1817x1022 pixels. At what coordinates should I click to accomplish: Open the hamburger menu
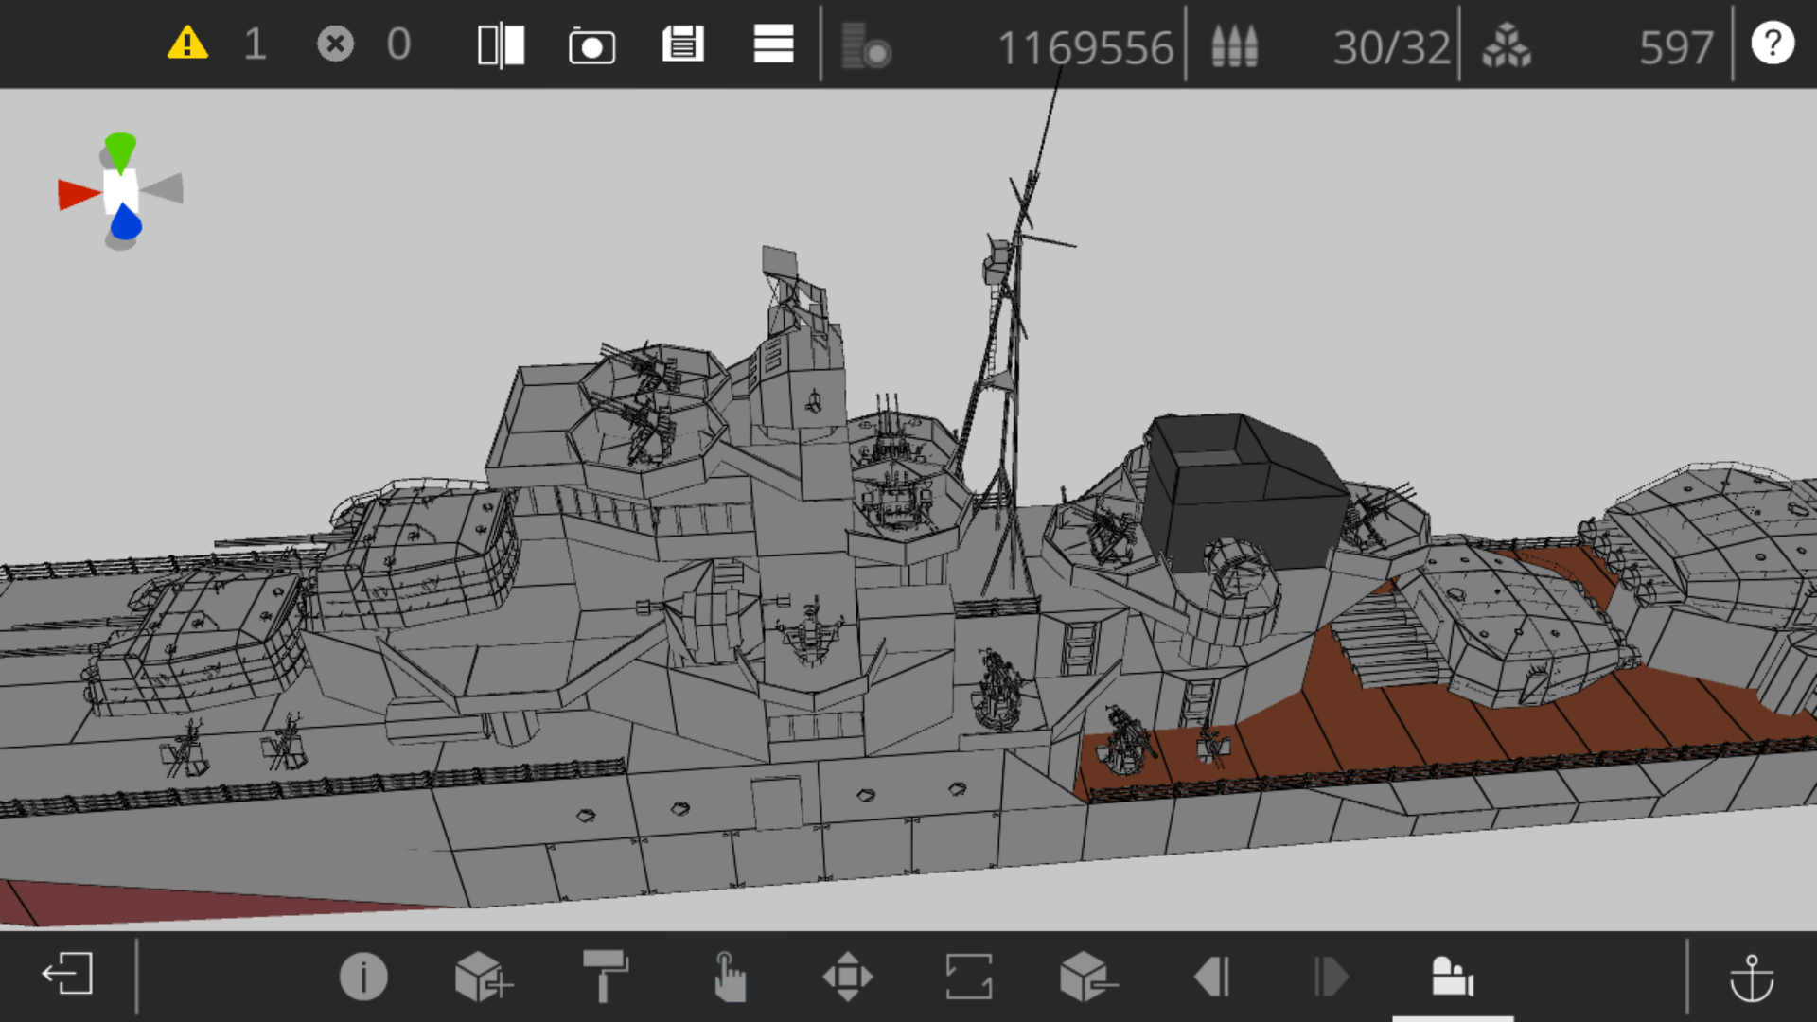coord(773,44)
